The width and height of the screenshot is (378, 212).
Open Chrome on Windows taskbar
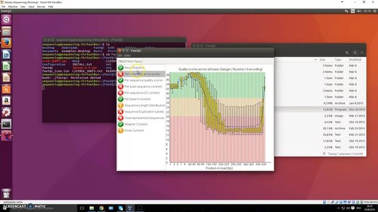pos(101,208)
